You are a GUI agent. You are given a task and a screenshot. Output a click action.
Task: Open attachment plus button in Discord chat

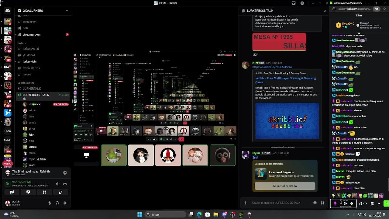245,203
